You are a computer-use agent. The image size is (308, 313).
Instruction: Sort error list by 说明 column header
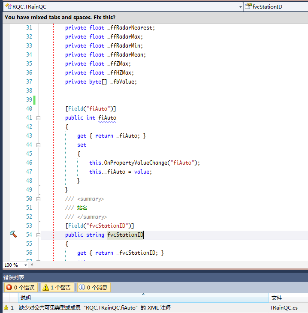[143, 298]
